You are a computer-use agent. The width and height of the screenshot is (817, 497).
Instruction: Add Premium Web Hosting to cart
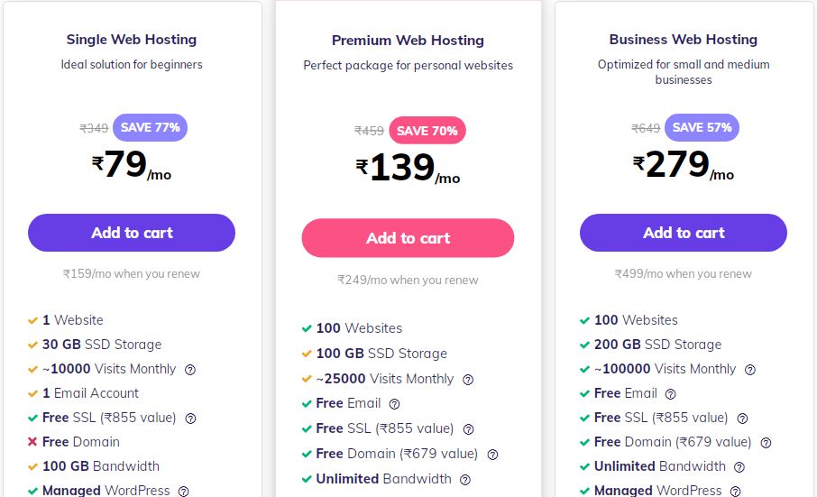[x=408, y=238]
